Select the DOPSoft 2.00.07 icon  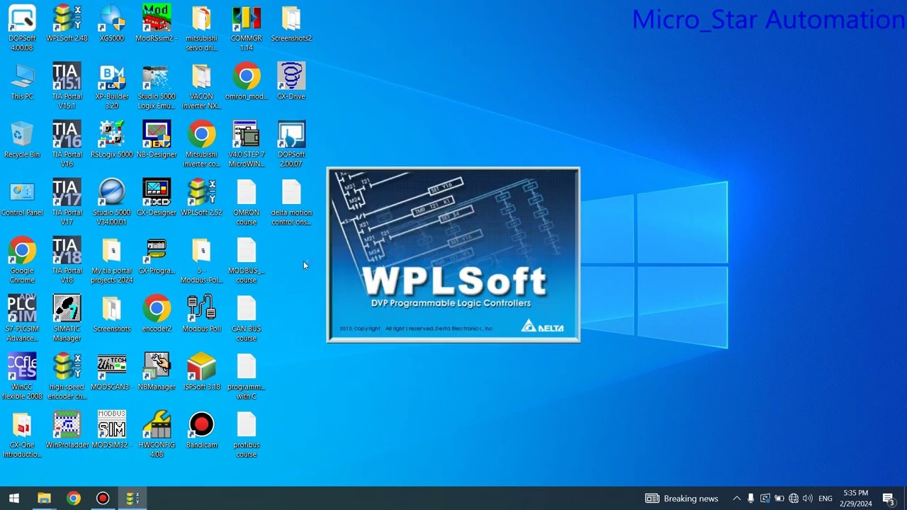point(291,143)
